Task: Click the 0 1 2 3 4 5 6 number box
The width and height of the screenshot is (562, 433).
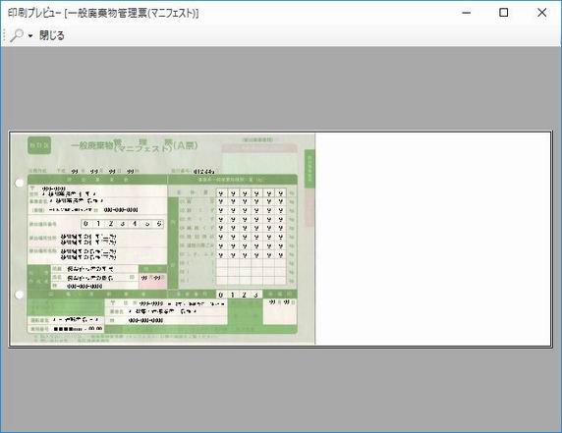Action: pos(123,224)
